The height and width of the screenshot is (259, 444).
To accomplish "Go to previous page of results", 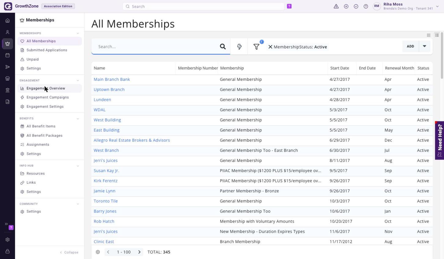I will (x=108, y=252).
